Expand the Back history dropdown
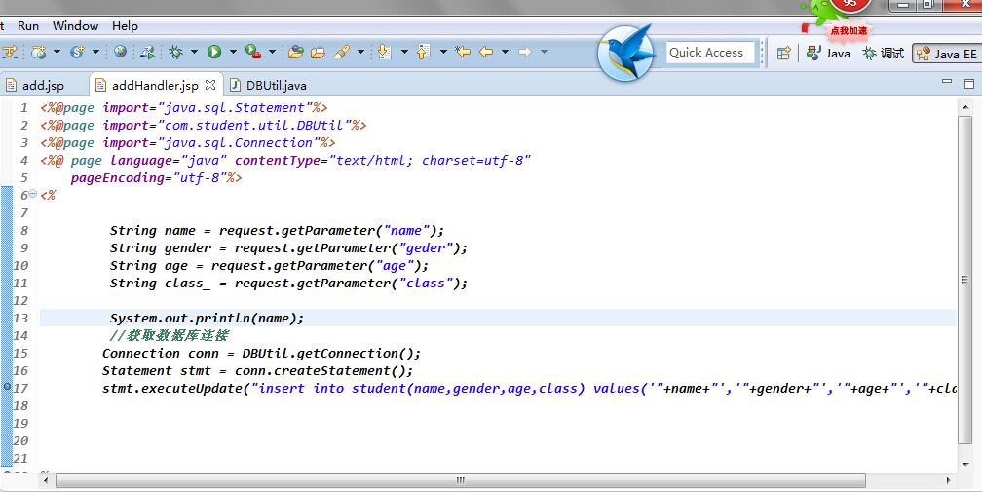 [x=505, y=52]
